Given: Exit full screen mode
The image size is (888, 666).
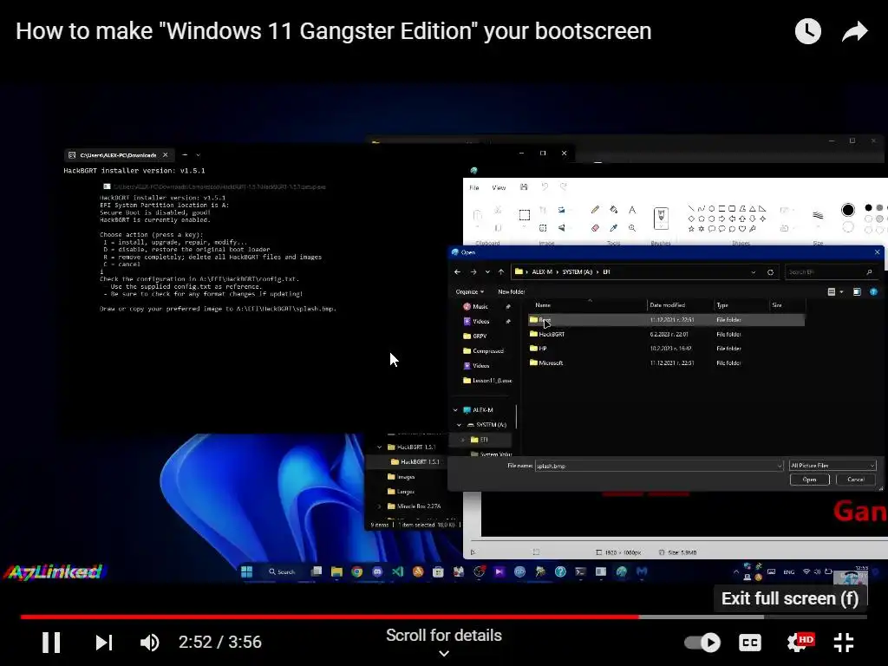Looking at the screenshot, I should point(844,643).
